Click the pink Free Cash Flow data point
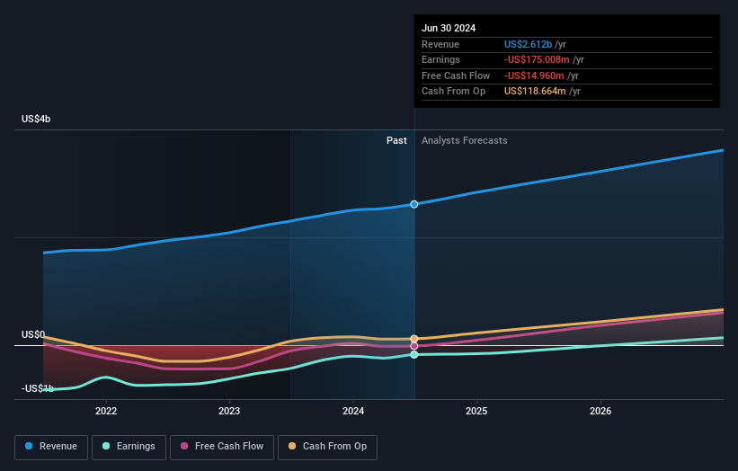 (x=414, y=346)
